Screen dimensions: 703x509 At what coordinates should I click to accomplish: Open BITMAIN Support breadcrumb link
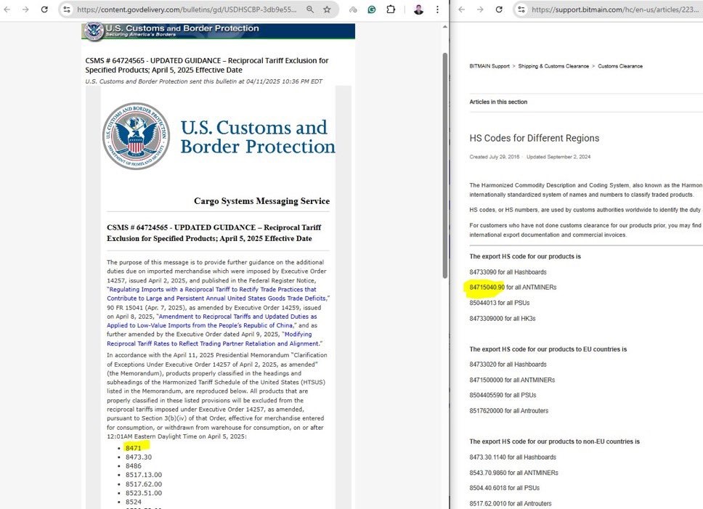click(489, 66)
